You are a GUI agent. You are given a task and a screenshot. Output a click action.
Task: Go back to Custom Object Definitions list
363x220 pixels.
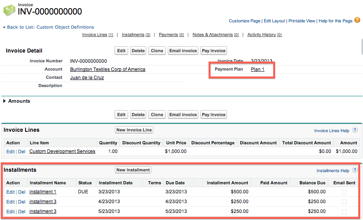click(50, 27)
